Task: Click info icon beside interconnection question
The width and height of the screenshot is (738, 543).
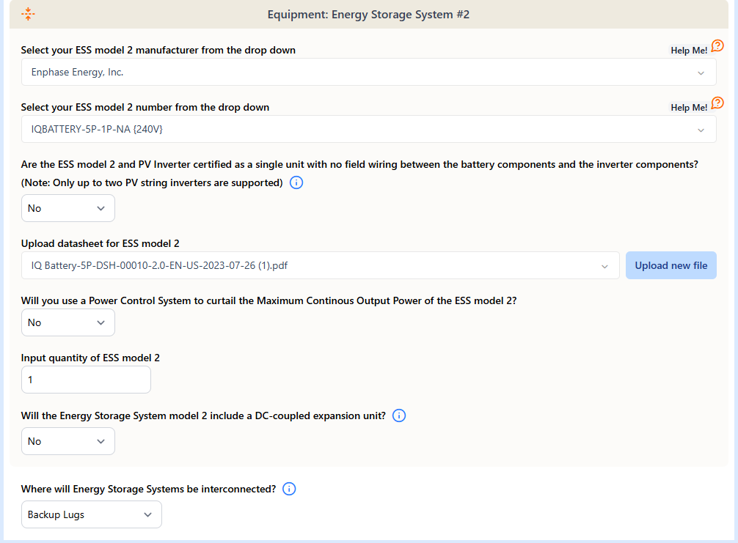Action: click(289, 489)
